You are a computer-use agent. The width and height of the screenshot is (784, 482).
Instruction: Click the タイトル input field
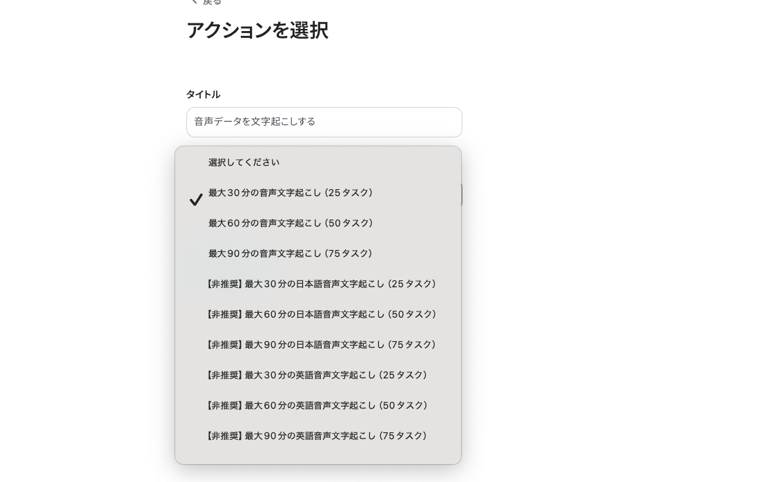point(324,122)
